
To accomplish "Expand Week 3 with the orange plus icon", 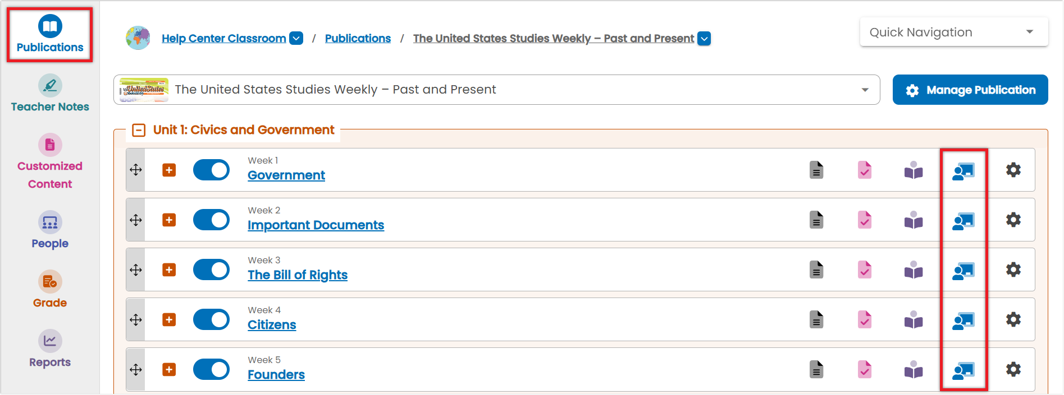I will pyautogui.click(x=169, y=269).
